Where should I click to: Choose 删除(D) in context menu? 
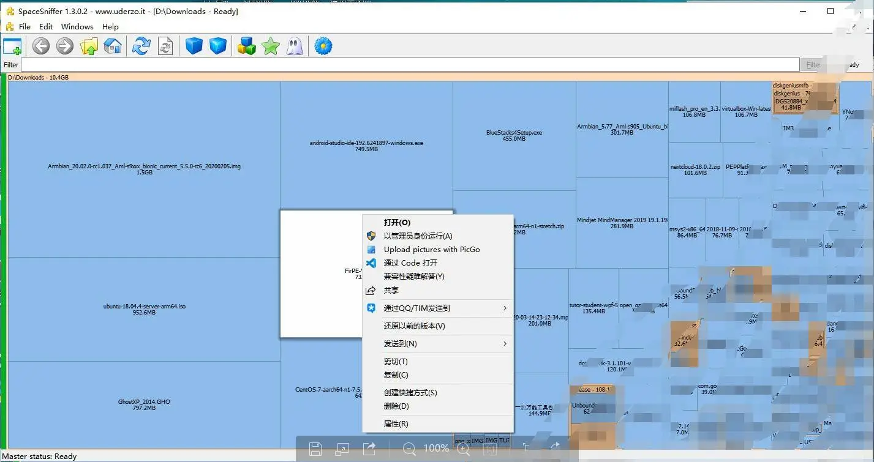coord(438,406)
